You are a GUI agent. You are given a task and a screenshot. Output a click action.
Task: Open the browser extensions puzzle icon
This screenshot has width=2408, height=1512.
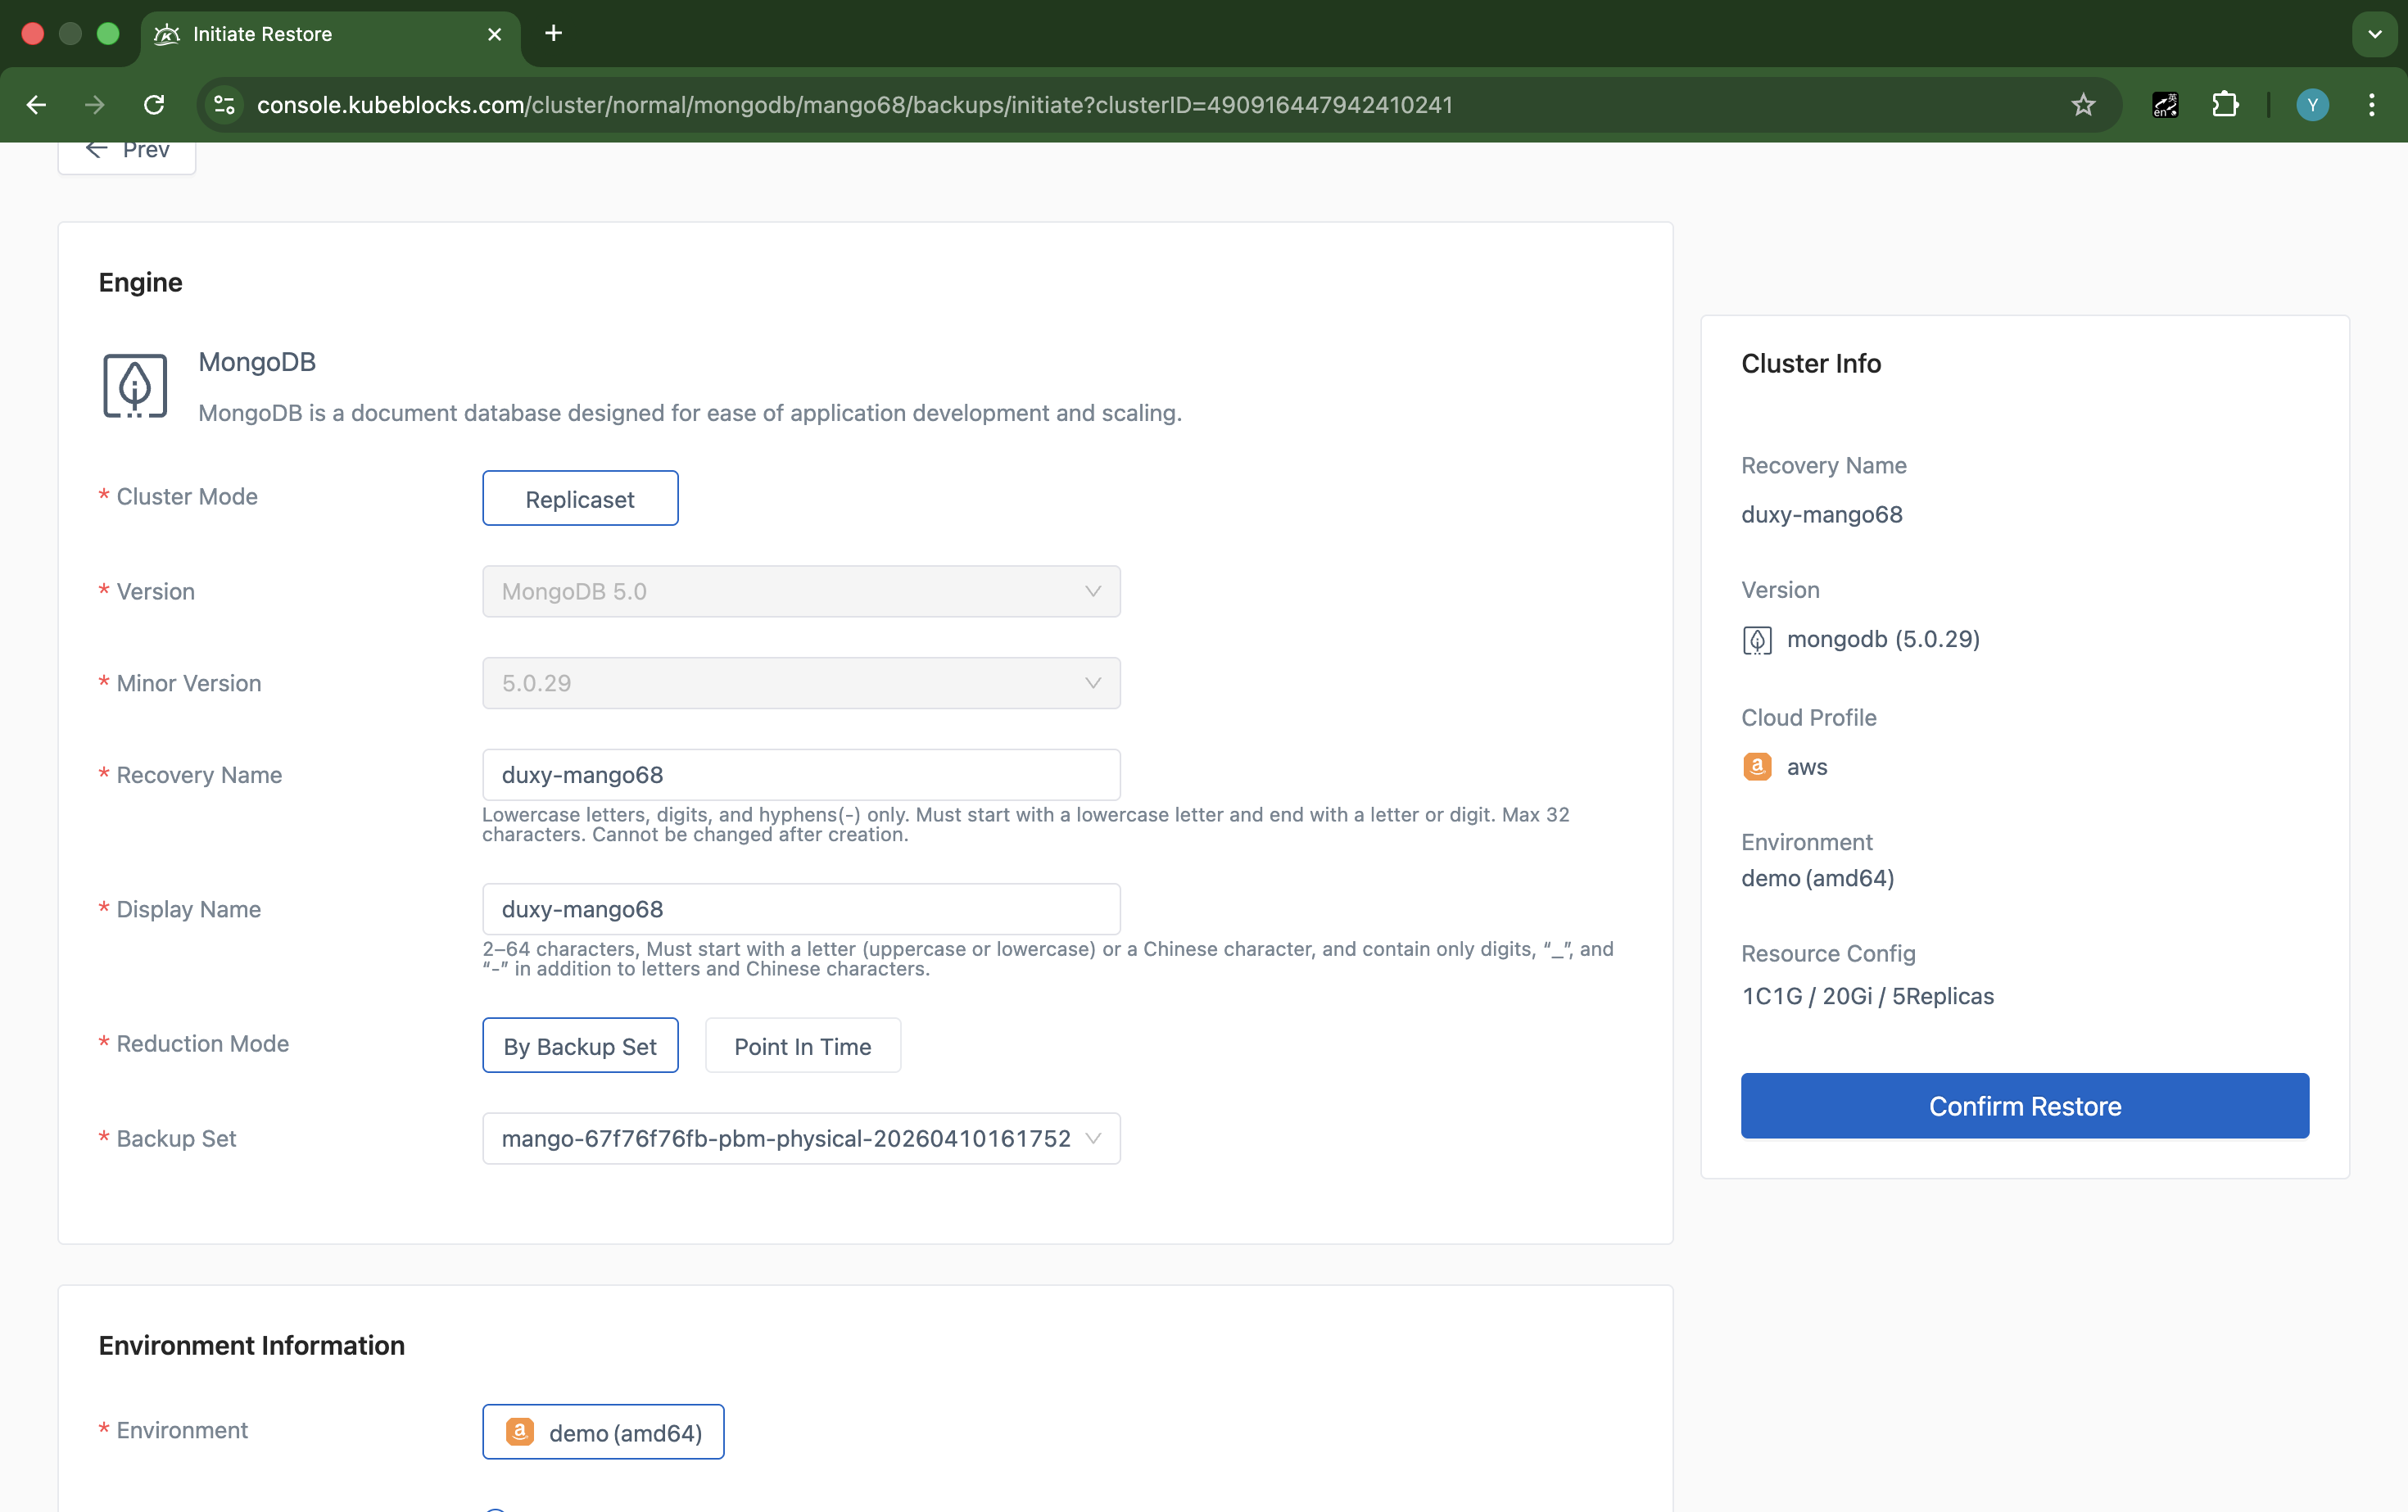coord(2226,104)
